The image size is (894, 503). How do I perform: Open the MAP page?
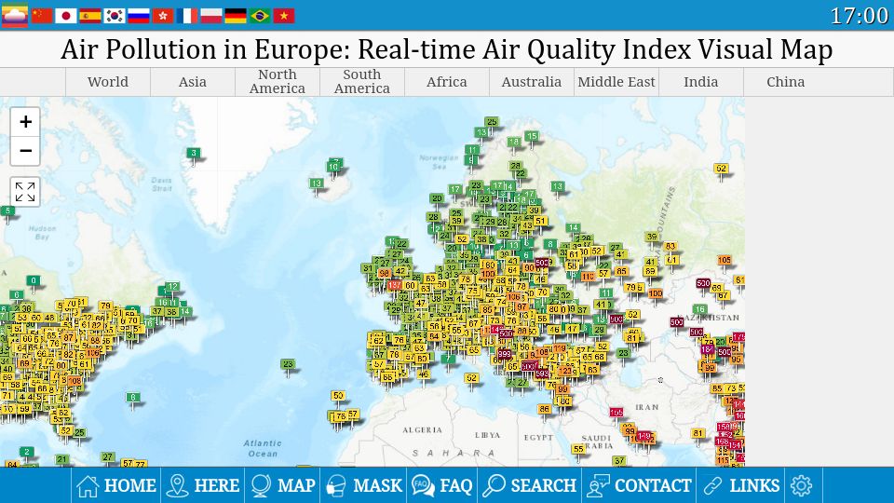(283, 485)
